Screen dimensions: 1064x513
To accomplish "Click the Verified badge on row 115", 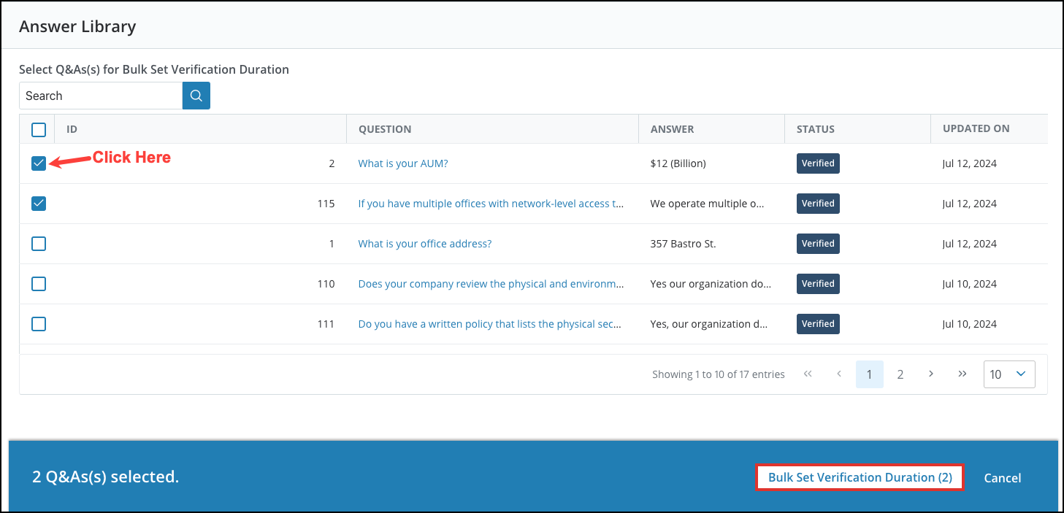I will (x=817, y=203).
